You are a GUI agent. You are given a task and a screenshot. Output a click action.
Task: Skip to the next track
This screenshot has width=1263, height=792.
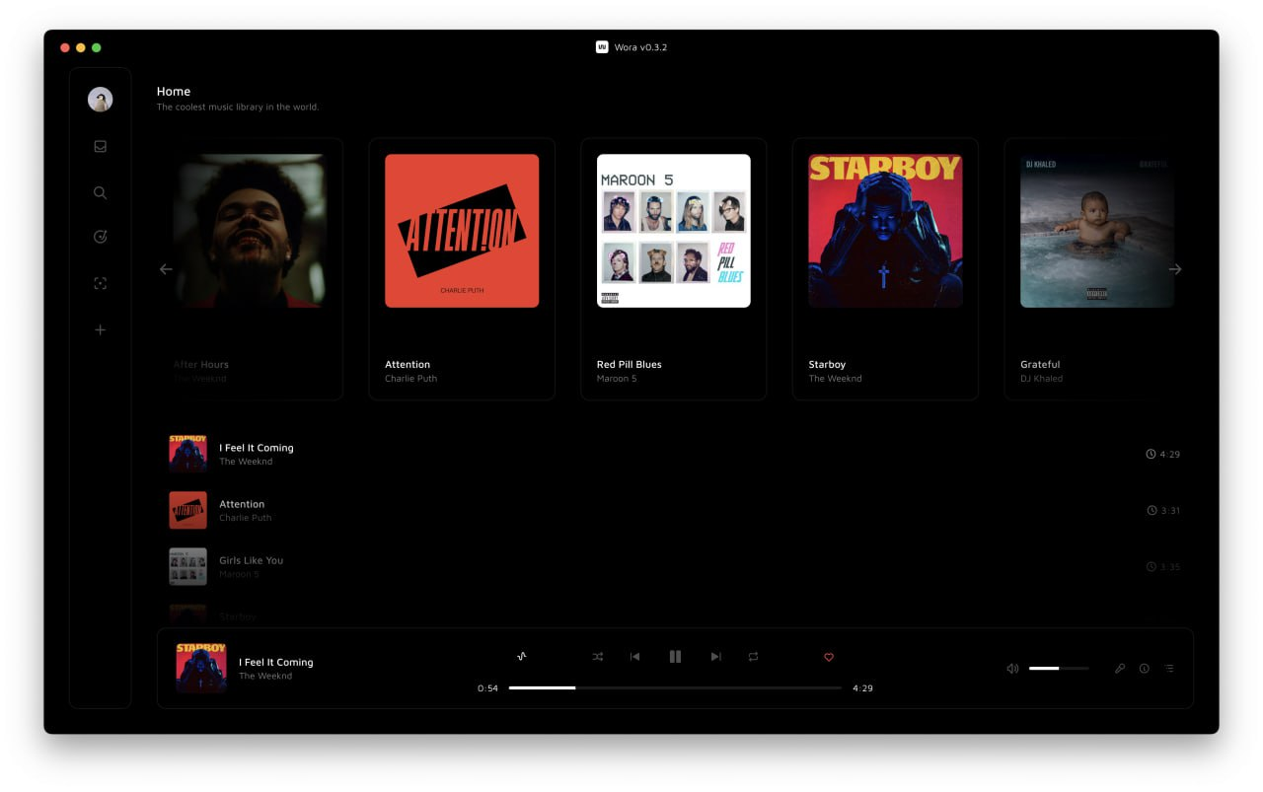(716, 656)
